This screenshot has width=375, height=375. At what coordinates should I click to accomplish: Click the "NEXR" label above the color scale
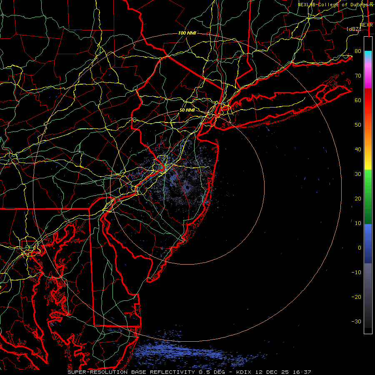366,25
